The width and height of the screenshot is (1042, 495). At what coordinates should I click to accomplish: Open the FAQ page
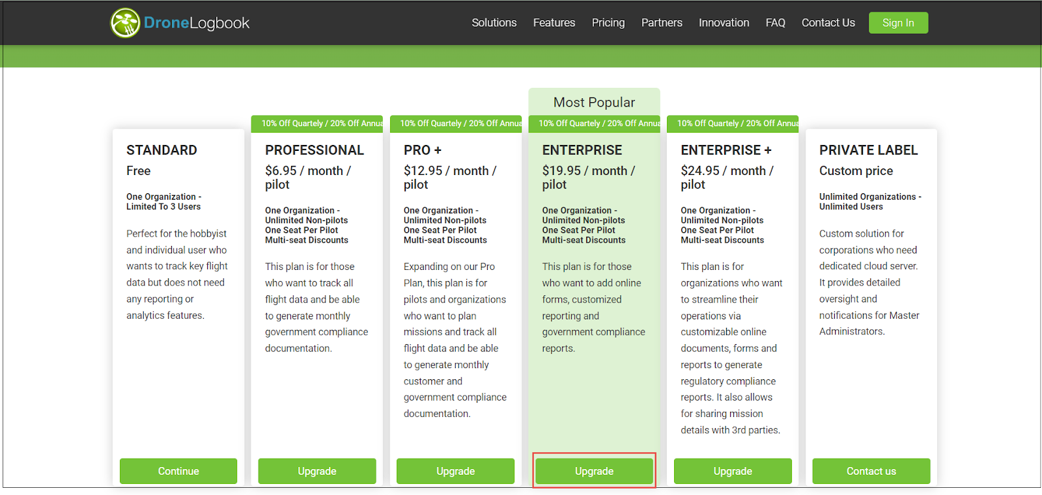tap(776, 23)
